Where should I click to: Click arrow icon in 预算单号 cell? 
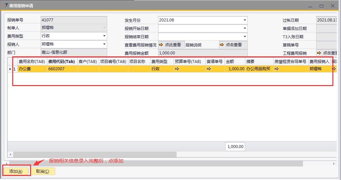point(177,69)
